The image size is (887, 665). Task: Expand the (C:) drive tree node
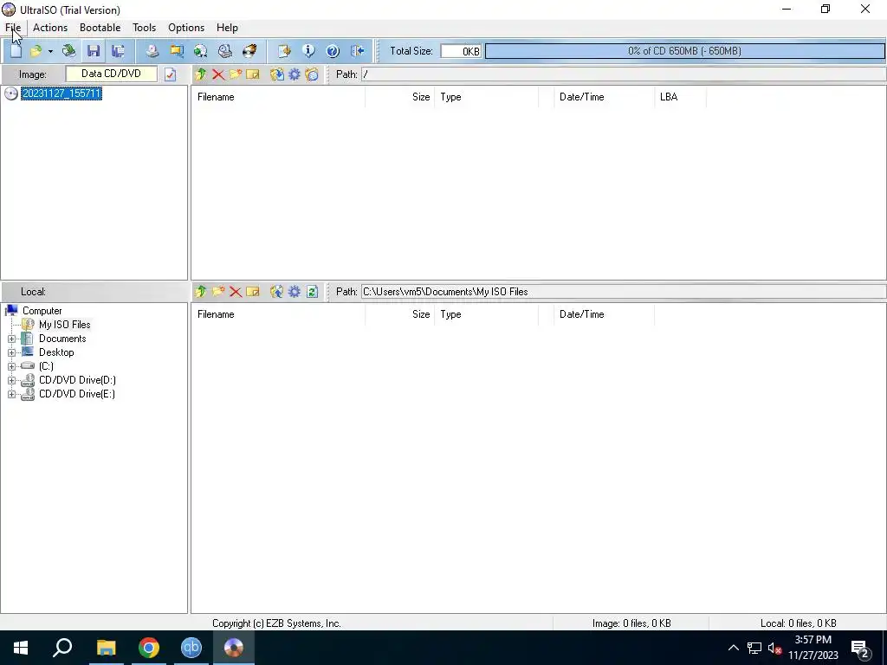coord(11,366)
